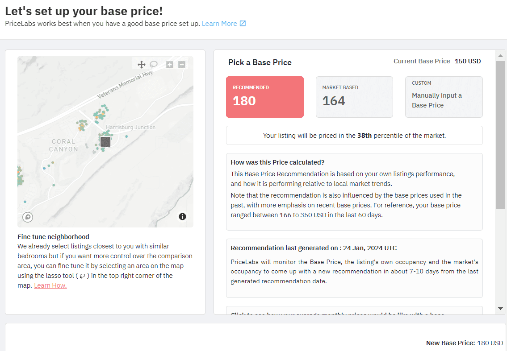Click the Mapbox logo on the map
Viewport: 507px width, 351px height.
(x=28, y=217)
